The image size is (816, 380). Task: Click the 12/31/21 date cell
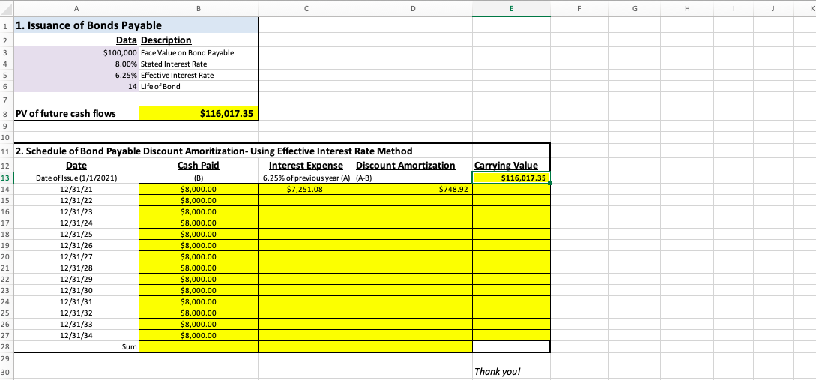pyautogui.click(x=76, y=190)
